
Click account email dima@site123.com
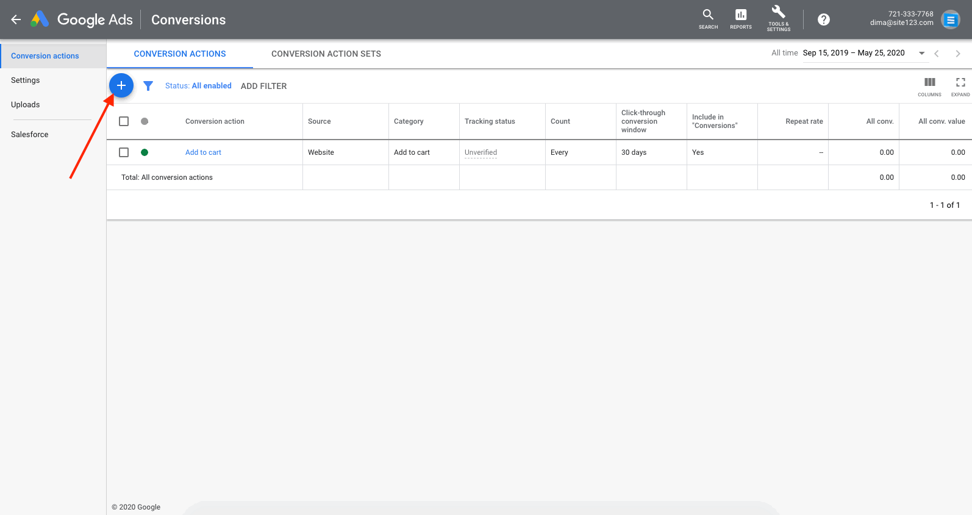pyautogui.click(x=901, y=23)
